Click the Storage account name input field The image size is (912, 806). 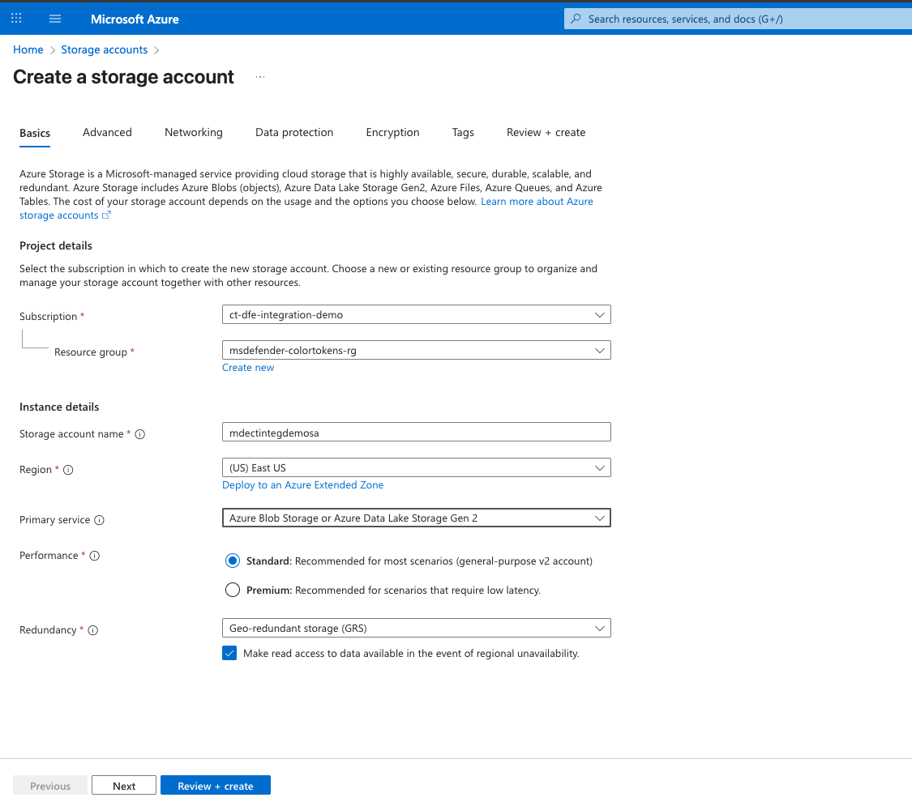[x=416, y=433]
